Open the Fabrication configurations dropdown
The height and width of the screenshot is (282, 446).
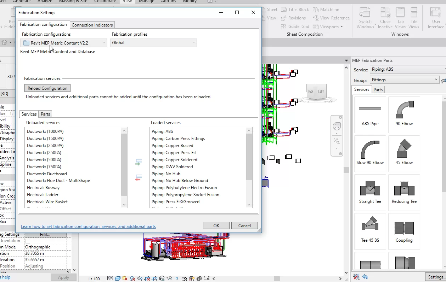click(x=64, y=43)
